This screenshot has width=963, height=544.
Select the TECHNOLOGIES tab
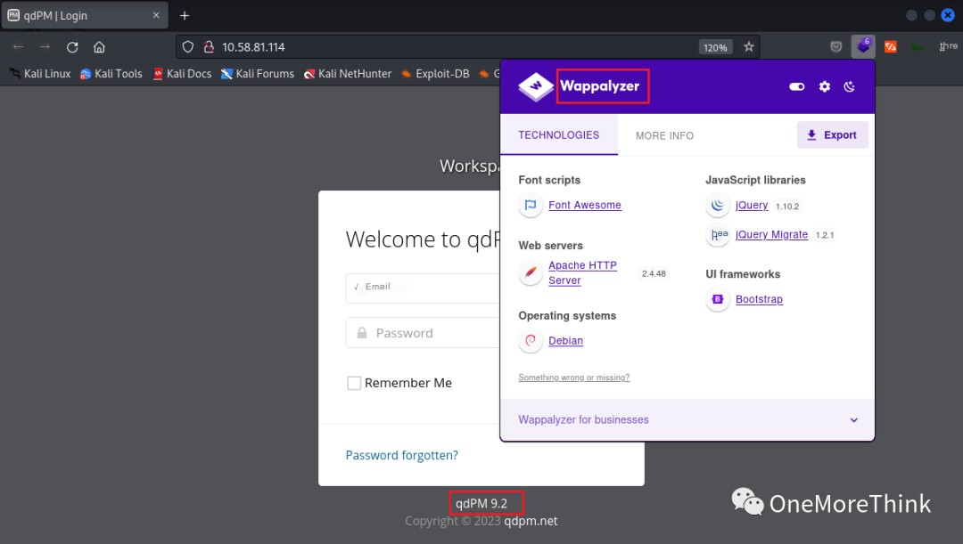558,135
